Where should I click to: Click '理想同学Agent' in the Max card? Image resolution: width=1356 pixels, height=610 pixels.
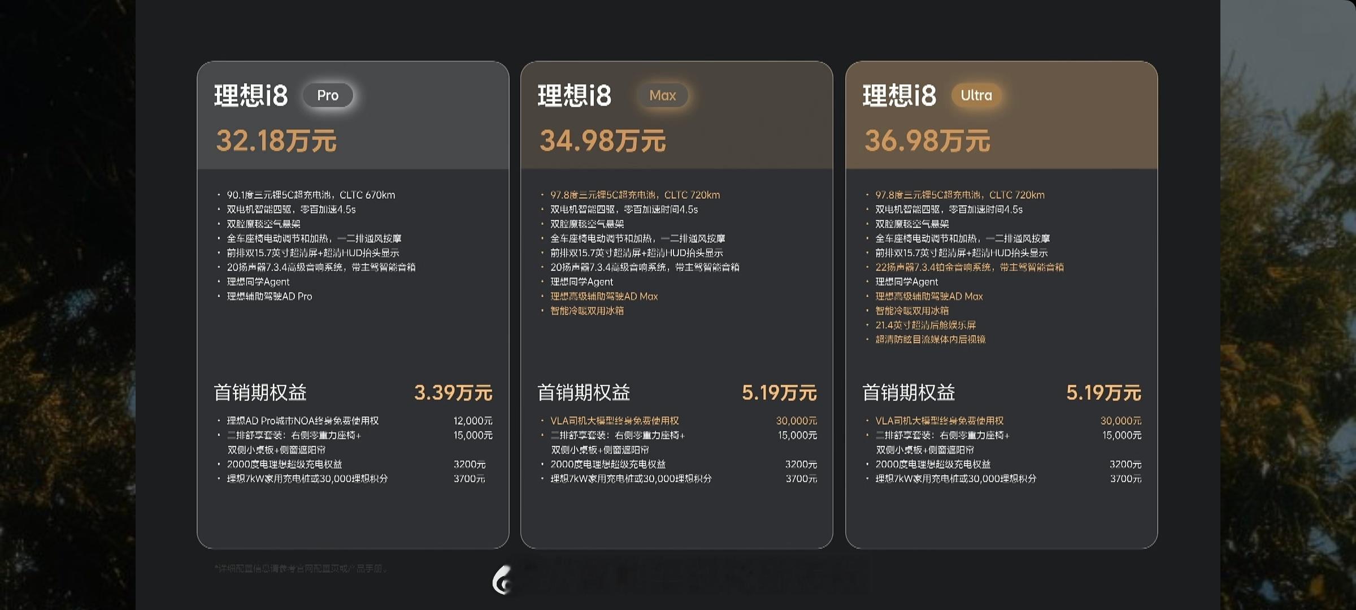[581, 282]
